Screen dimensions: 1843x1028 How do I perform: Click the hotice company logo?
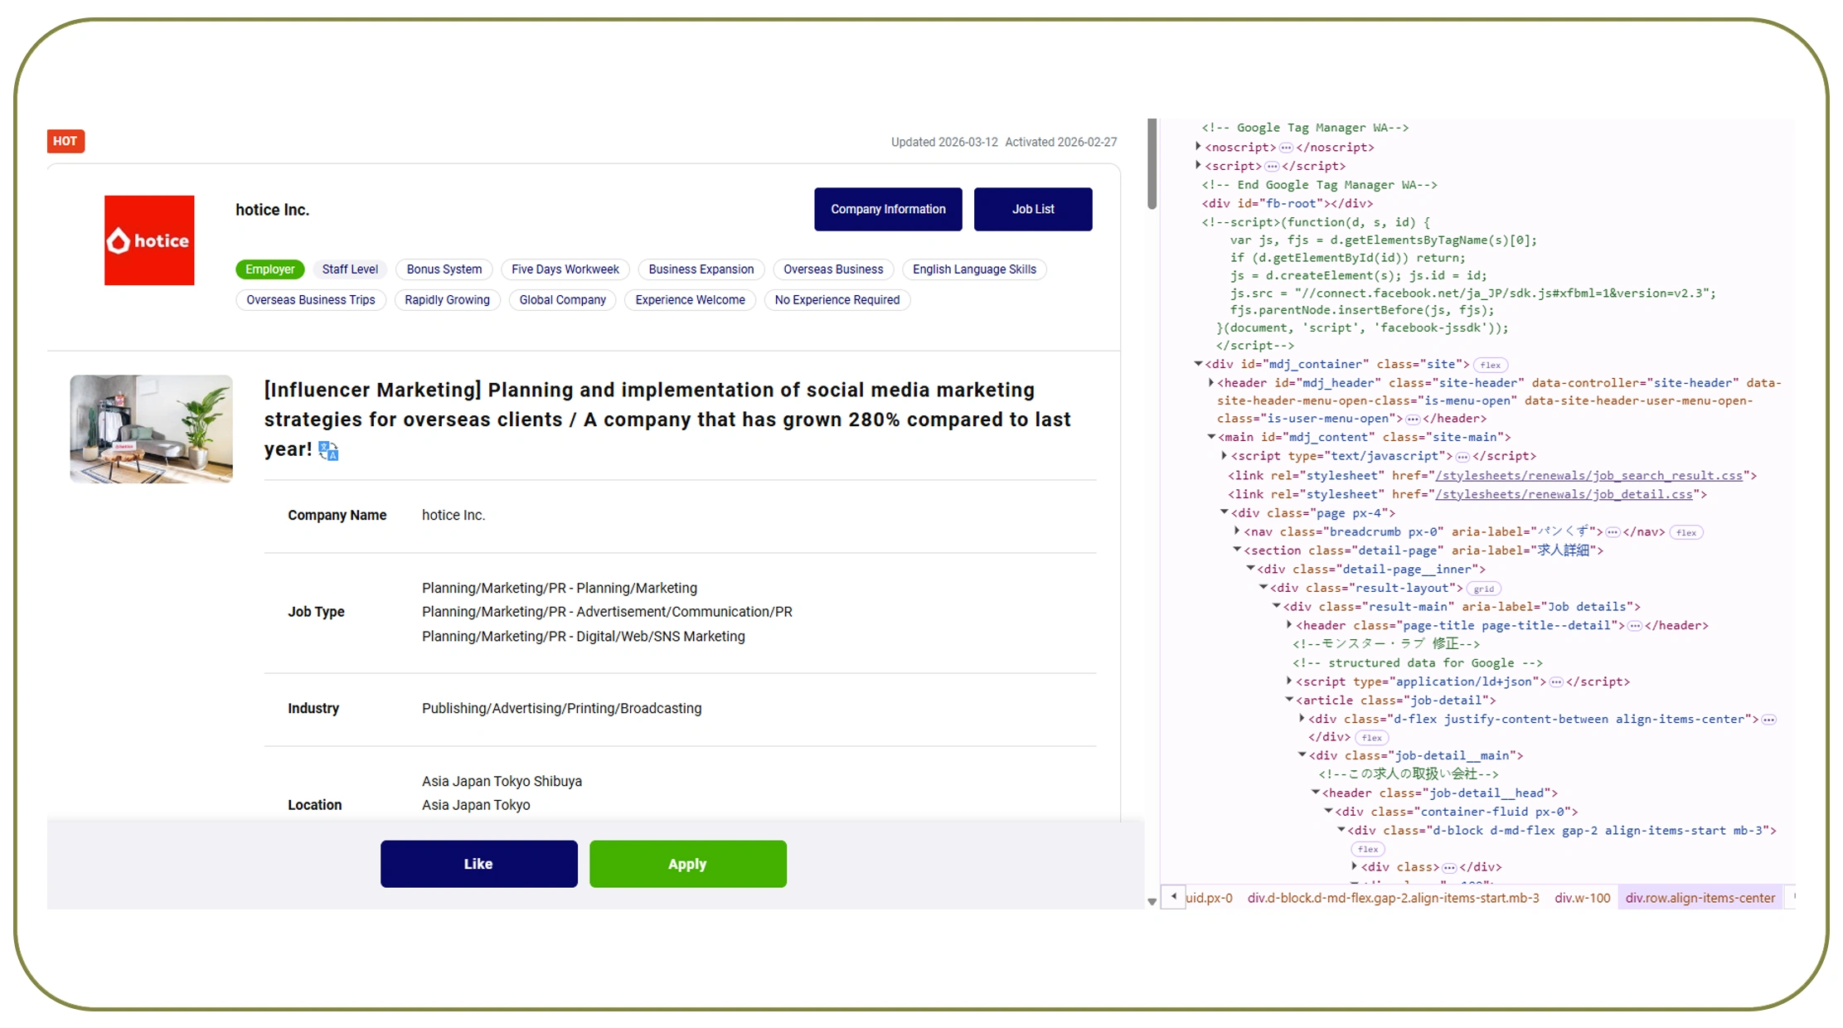click(149, 240)
